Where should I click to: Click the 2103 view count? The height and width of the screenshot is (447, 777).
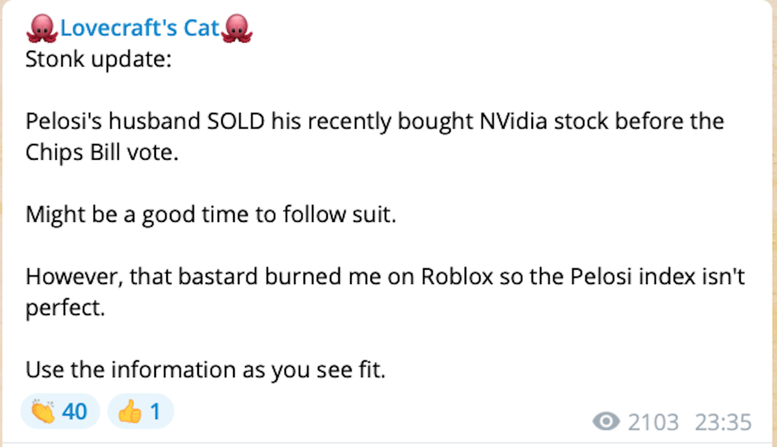click(x=653, y=423)
